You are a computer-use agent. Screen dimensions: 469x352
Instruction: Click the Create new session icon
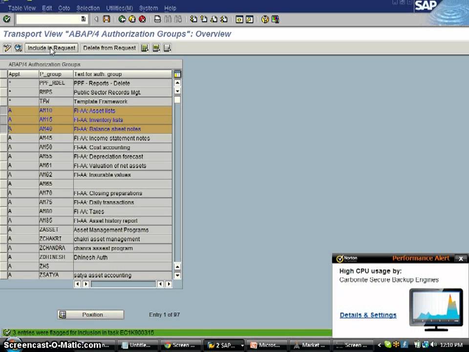(x=239, y=20)
